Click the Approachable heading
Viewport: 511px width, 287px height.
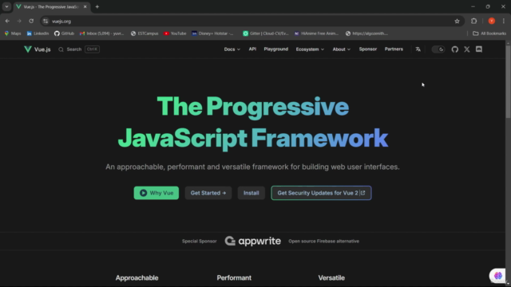tap(137, 278)
